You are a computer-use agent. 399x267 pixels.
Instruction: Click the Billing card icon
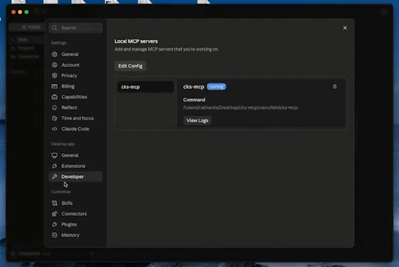(x=54, y=86)
